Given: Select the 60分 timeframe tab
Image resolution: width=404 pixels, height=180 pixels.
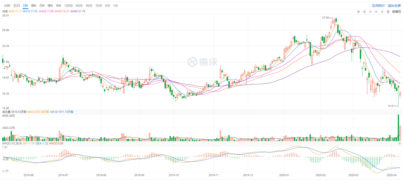Looking at the screenshot, I should tap(79, 6).
